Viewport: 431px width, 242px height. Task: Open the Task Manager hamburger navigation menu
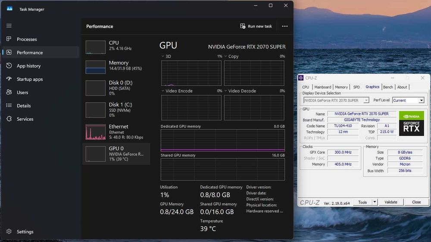(x=9, y=25)
